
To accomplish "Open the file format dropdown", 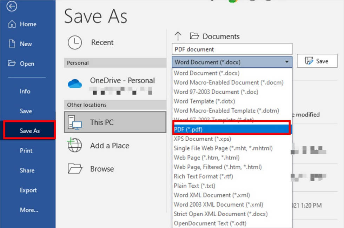I will [x=287, y=62].
